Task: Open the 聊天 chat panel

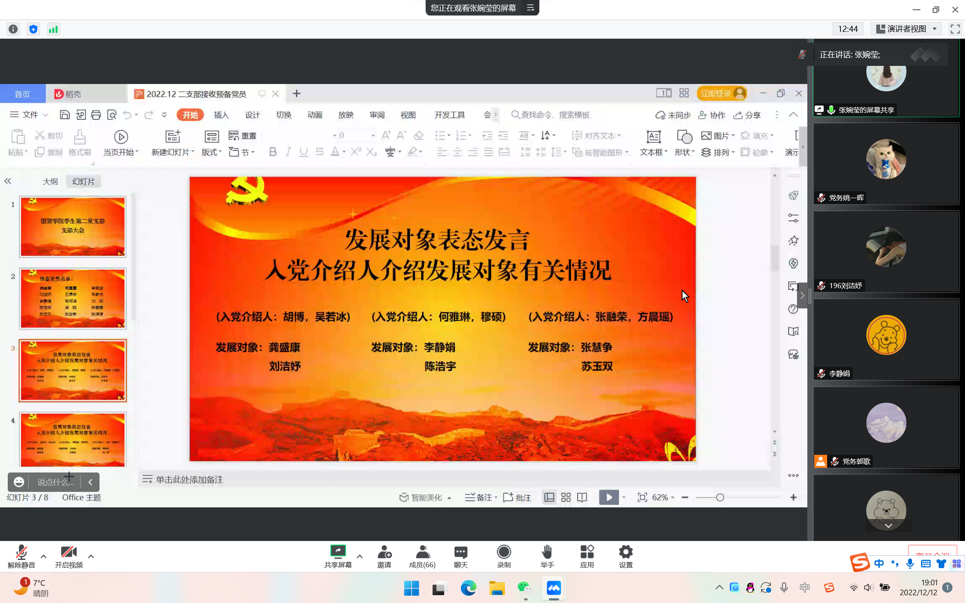Action: (461, 556)
